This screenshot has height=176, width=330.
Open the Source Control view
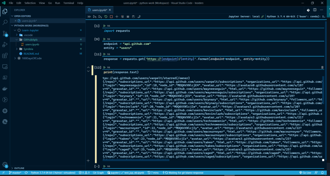[x=5, y=33]
